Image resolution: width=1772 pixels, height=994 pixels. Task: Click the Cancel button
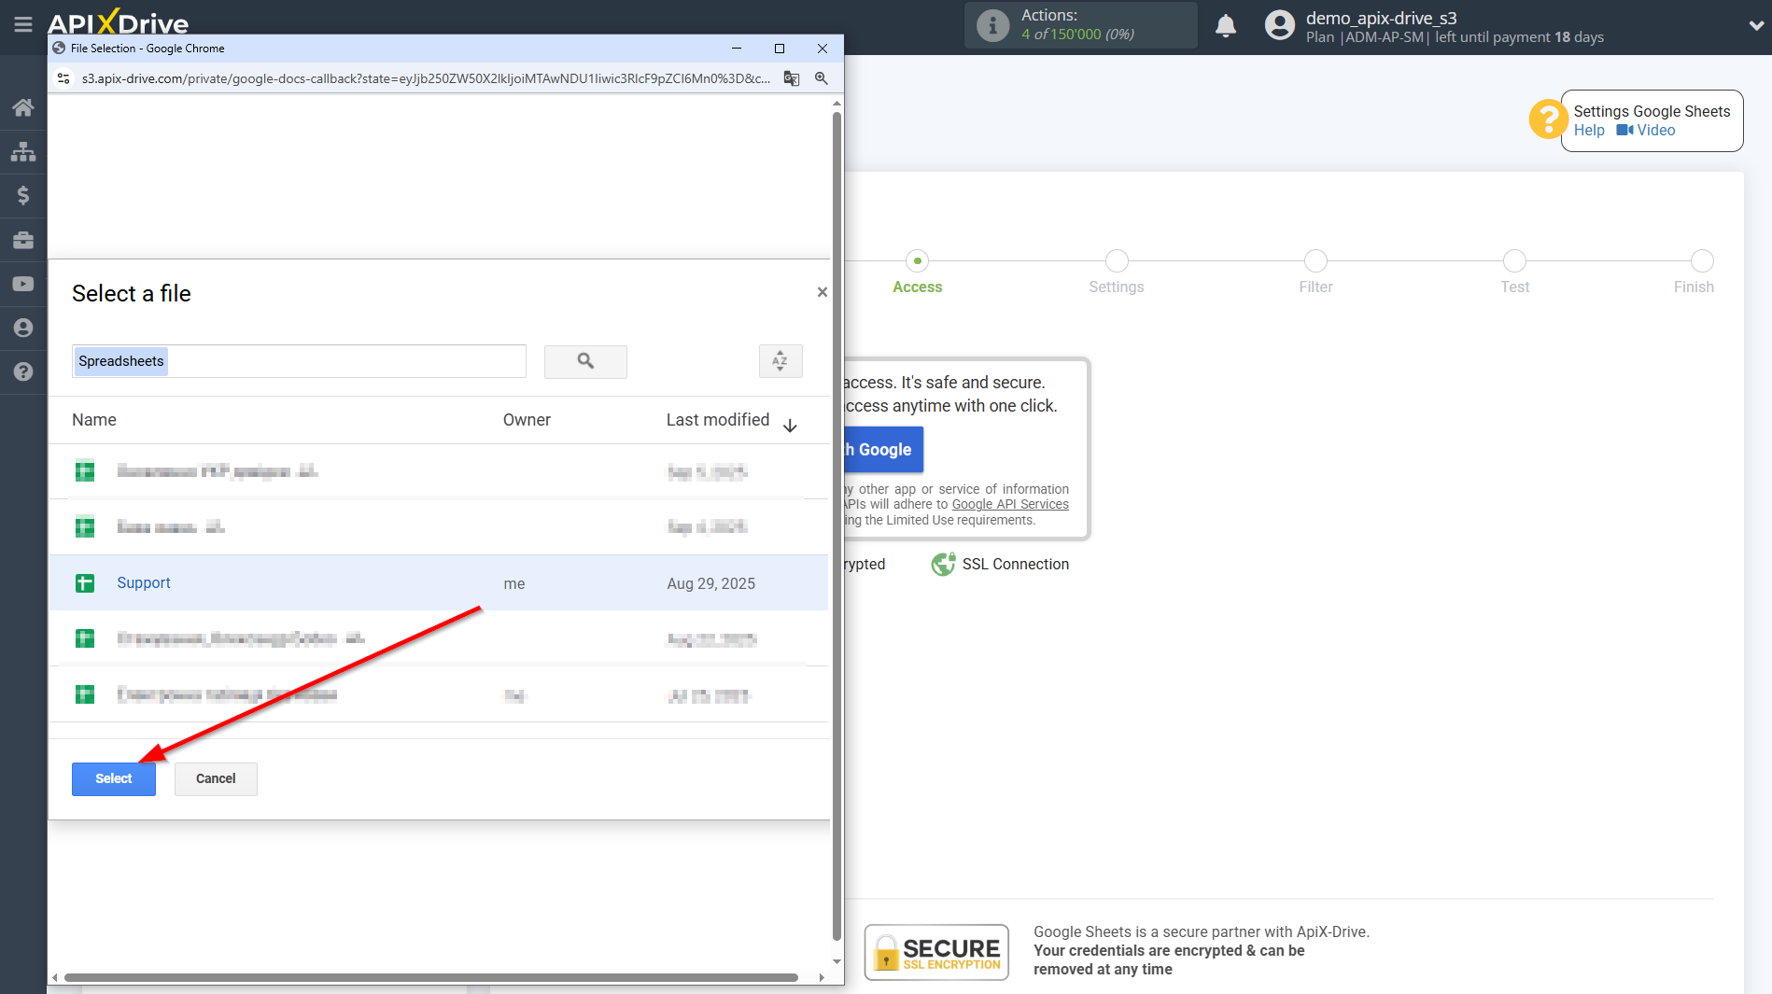pyautogui.click(x=216, y=778)
